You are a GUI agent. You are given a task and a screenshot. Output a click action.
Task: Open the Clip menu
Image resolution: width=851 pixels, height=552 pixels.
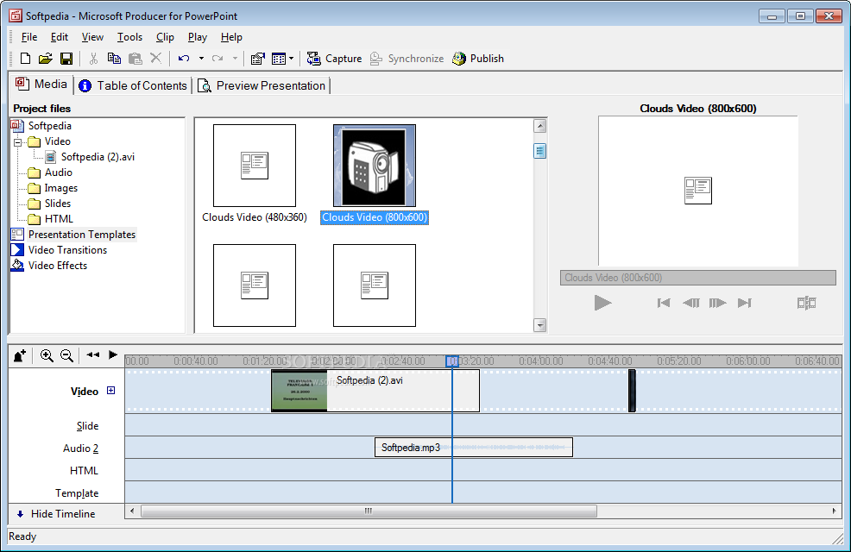(165, 37)
